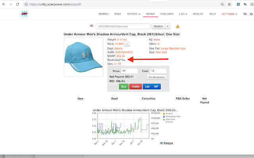The image size is (254, 158).
Task: Click the green Buy button
Action: click(x=124, y=87)
